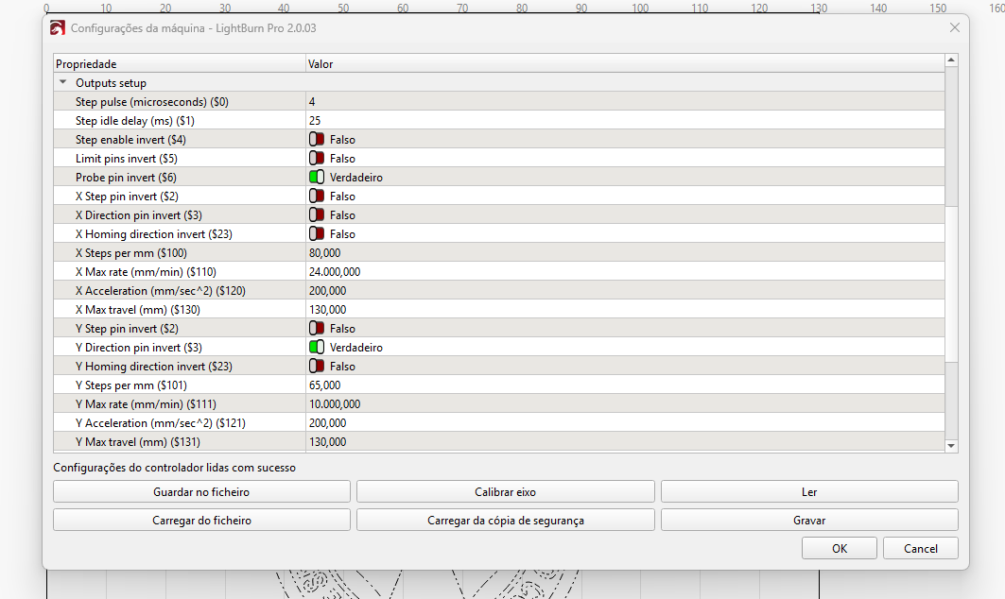Select Y Max rate value 10.000,000
1005x599 pixels.
335,403
